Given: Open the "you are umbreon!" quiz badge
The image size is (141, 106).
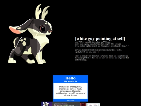Looking at the screenshot, I should [x=66, y=104].
